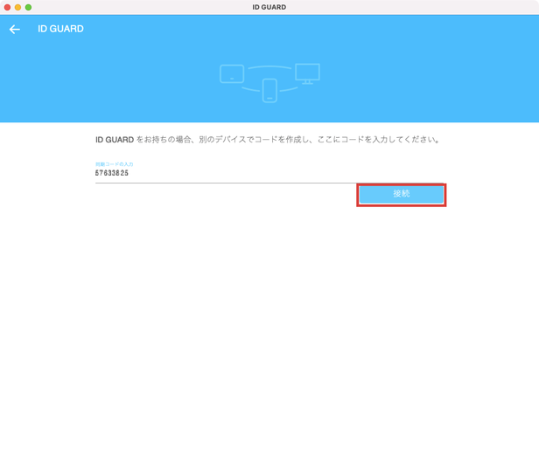Minimize the window with the yellow button
The image size is (539, 450).
tap(17, 7)
